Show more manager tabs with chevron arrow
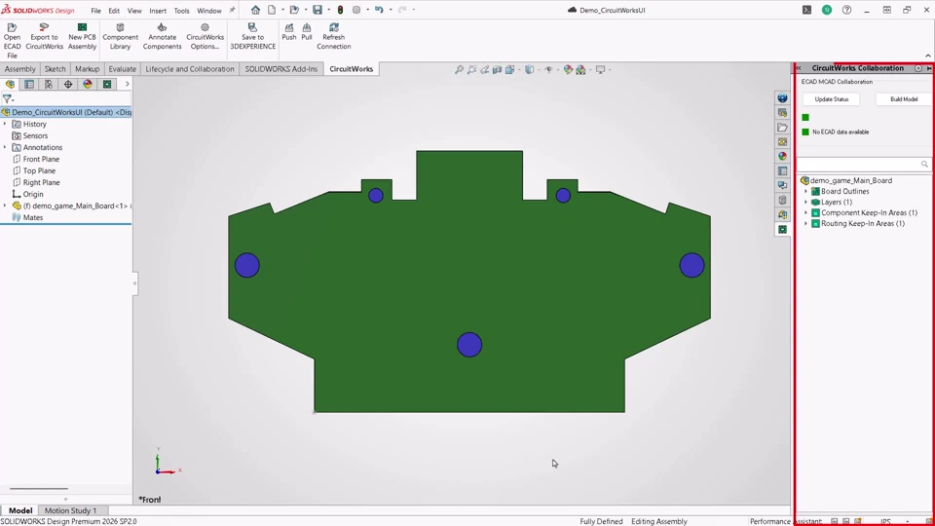The image size is (935, 526). (127, 84)
